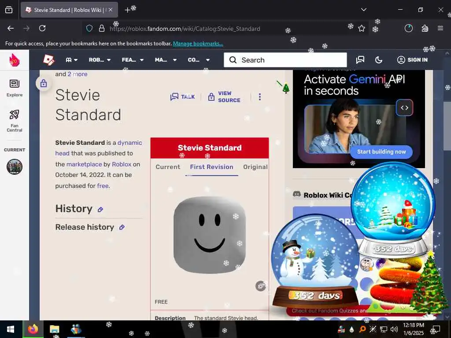The width and height of the screenshot is (451, 338).
Task: Follow the 'Roblox' publisher link
Action: point(122,164)
